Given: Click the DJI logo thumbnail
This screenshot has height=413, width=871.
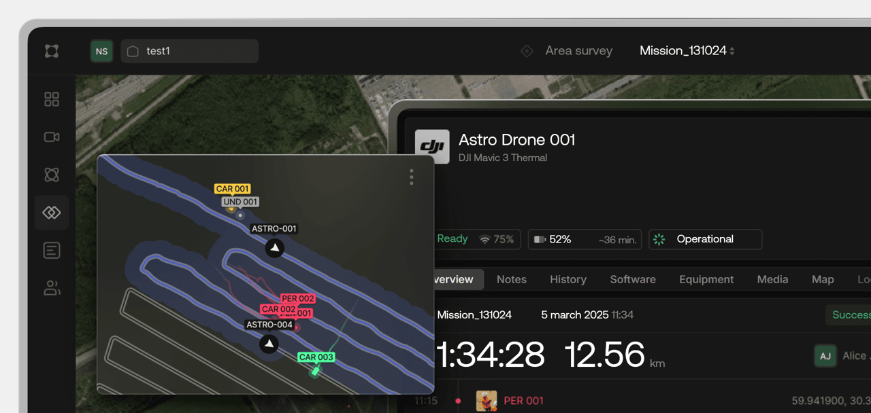Looking at the screenshot, I should [x=432, y=147].
